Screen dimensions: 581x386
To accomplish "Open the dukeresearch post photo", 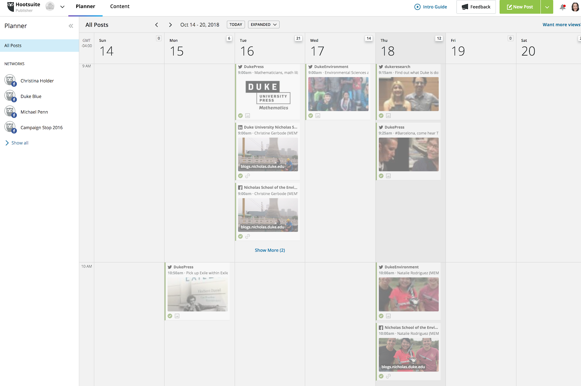I will 409,94.
